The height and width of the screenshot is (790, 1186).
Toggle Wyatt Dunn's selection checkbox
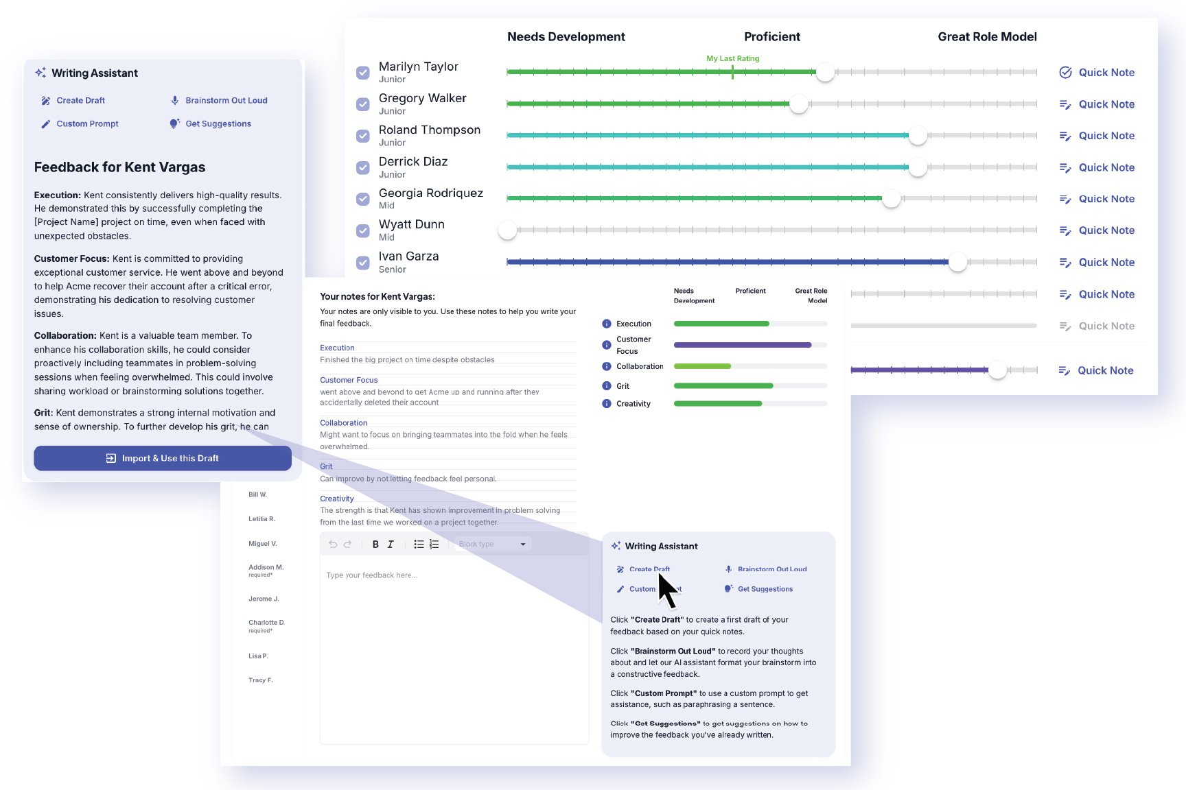point(363,230)
